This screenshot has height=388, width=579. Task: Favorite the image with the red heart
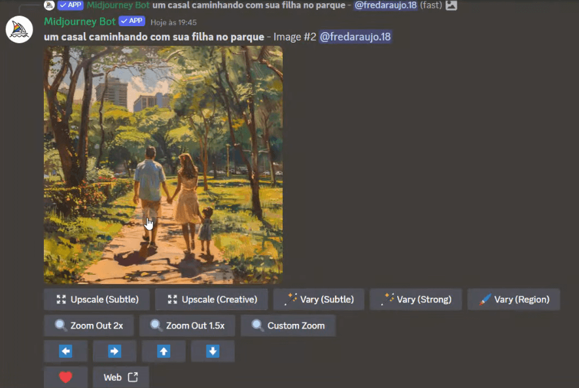coord(65,377)
